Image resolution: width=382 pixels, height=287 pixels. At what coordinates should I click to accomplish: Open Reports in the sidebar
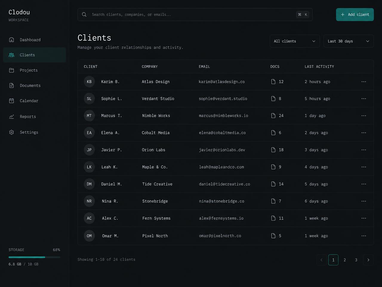35,117
